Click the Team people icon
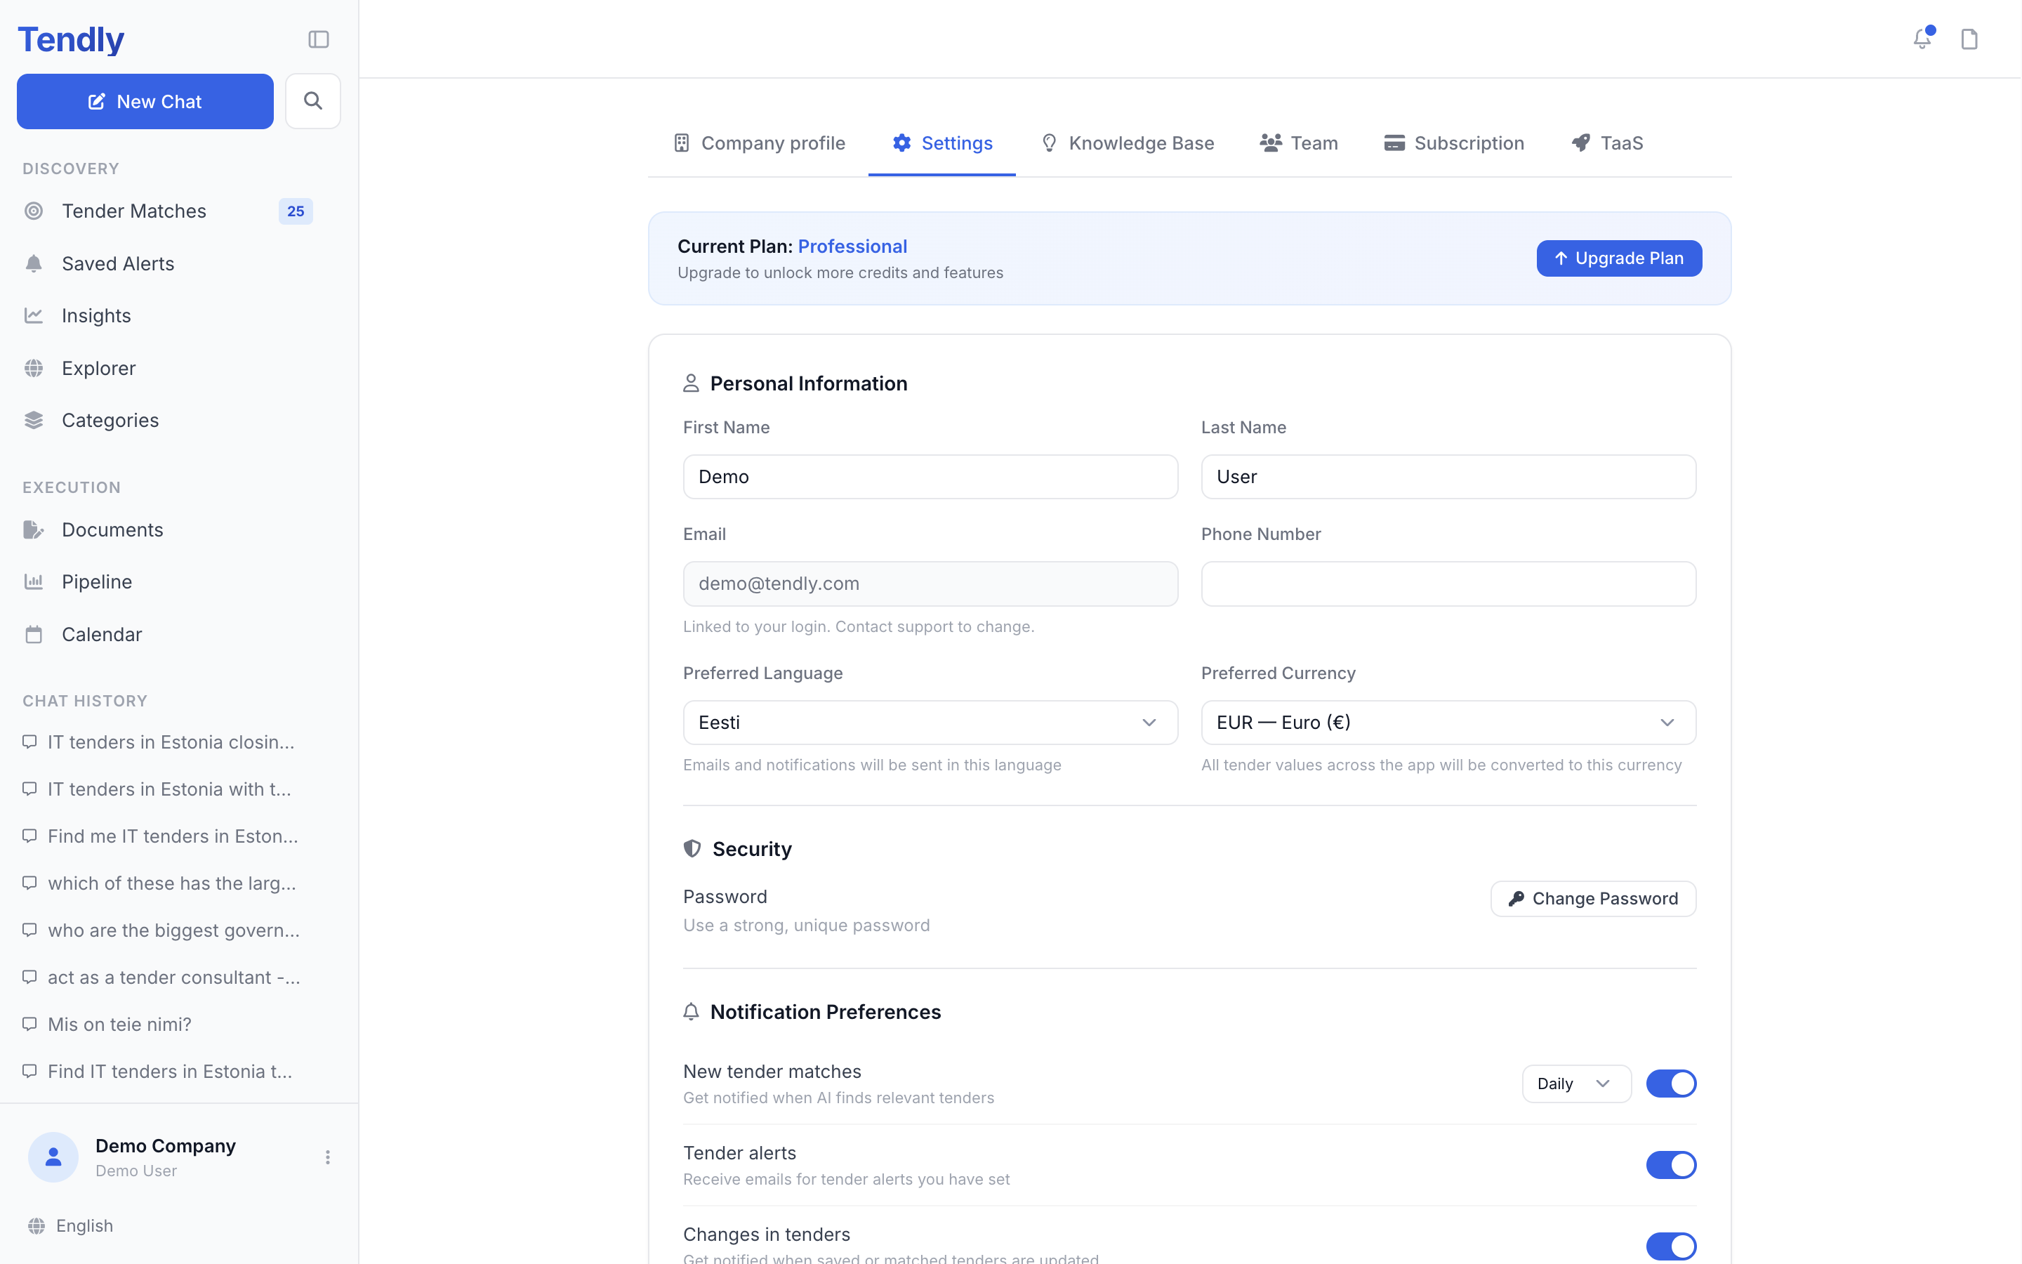Viewport: 2022px width, 1264px height. click(x=1271, y=143)
